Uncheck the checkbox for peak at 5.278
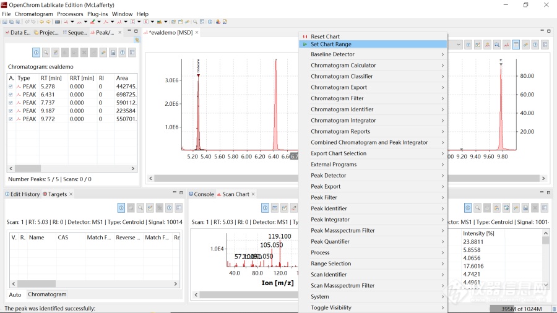This screenshot has height=313, width=557. [11, 87]
